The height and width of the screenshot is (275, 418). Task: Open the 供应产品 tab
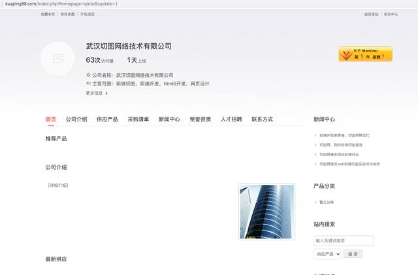click(x=107, y=120)
